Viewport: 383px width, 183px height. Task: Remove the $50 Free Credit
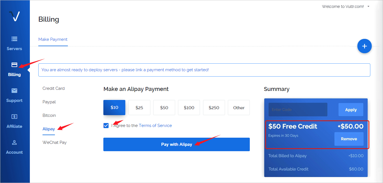click(349, 139)
